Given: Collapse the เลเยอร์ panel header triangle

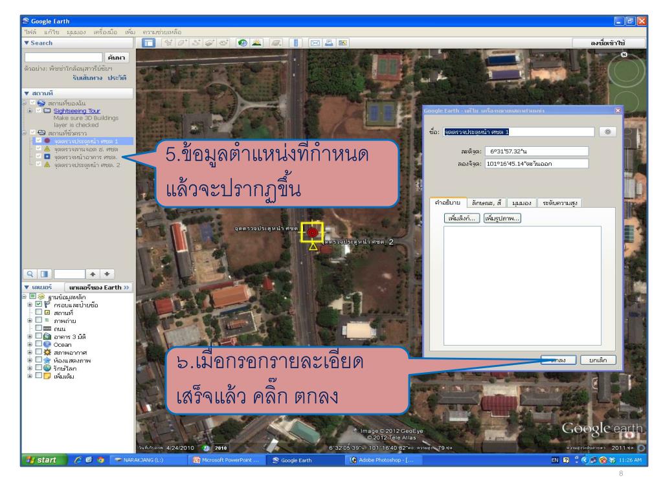Looking at the screenshot, I should tap(27, 287).
